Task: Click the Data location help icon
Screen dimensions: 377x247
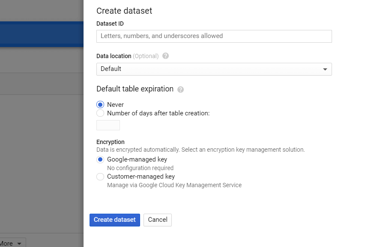Action: pyautogui.click(x=165, y=56)
